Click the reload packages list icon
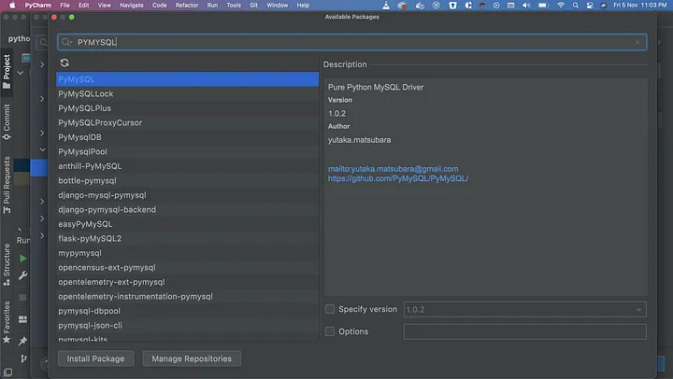 coord(64,63)
